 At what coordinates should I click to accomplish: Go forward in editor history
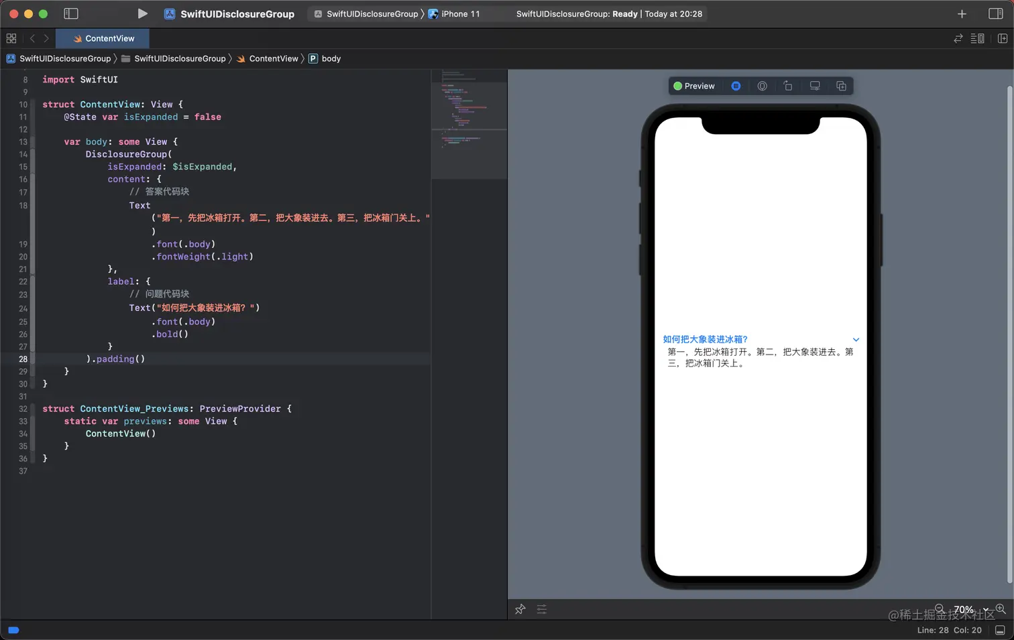point(46,38)
